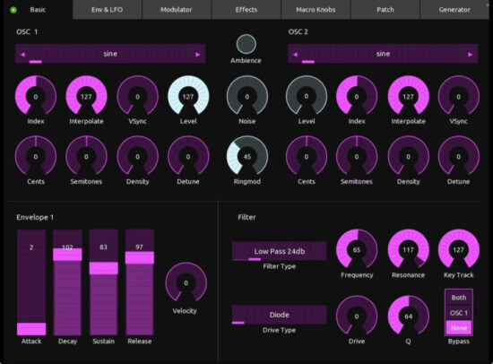The image size is (493, 364).
Task: Open the Macro Knobs tab
Action: click(316, 10)
